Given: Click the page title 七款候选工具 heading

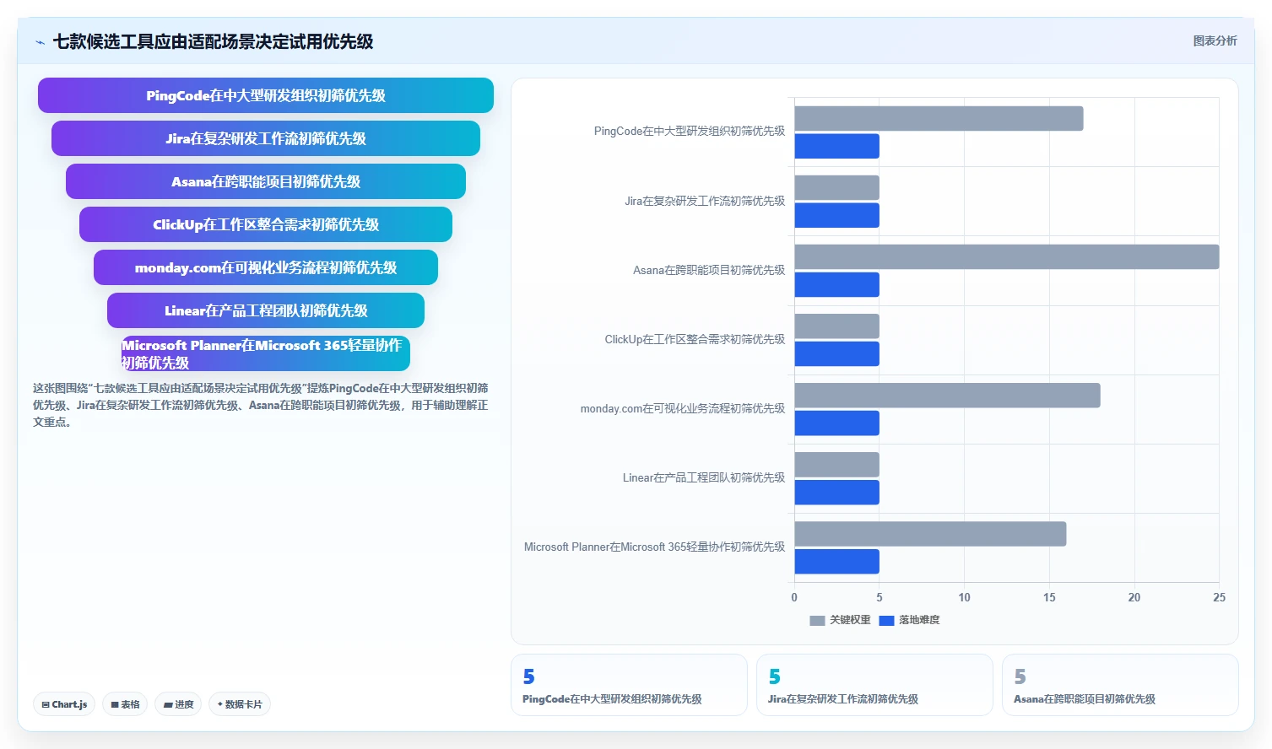Looking at the screenshot, I should click(213, 41).
